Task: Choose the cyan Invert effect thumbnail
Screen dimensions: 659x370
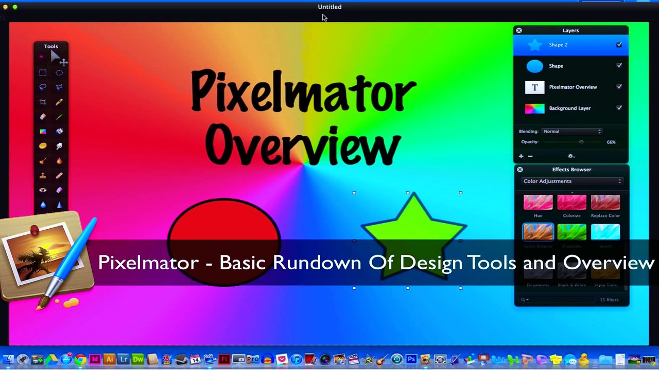Action: (605, 232)
